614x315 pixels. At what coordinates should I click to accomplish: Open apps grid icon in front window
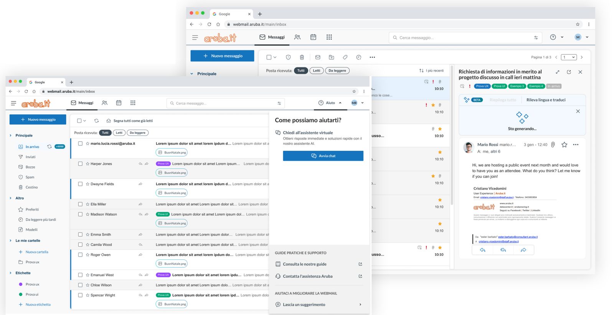pyautogui.click(x=133, y=103)
